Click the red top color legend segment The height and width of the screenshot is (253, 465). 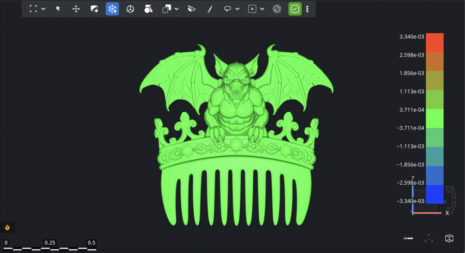click(x=435, y=42)
